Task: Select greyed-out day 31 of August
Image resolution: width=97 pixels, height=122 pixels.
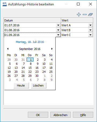Action: [23, 60]
